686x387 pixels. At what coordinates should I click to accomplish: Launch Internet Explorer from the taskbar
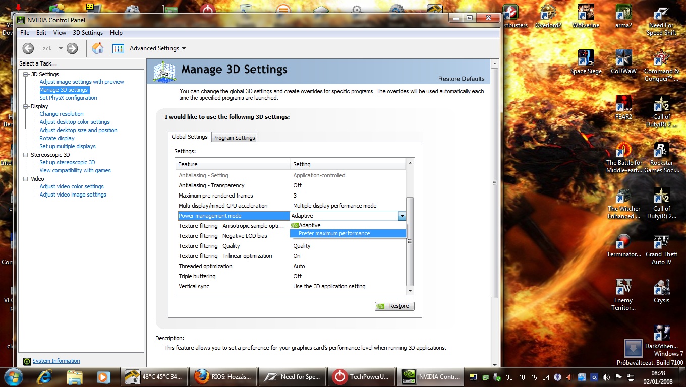[45, 376]
